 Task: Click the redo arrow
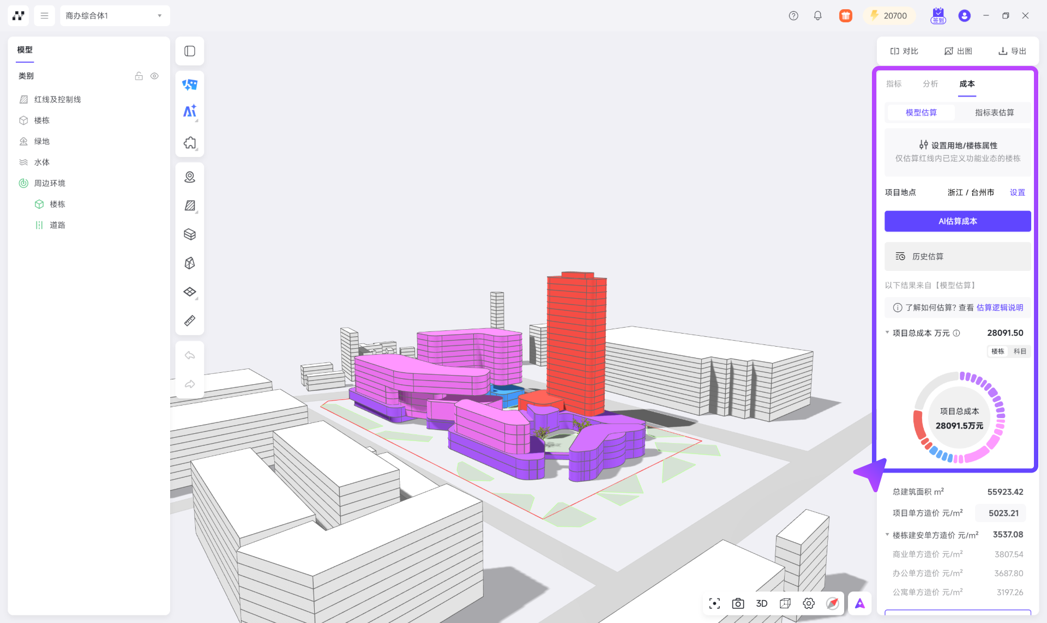click(190, 384)
